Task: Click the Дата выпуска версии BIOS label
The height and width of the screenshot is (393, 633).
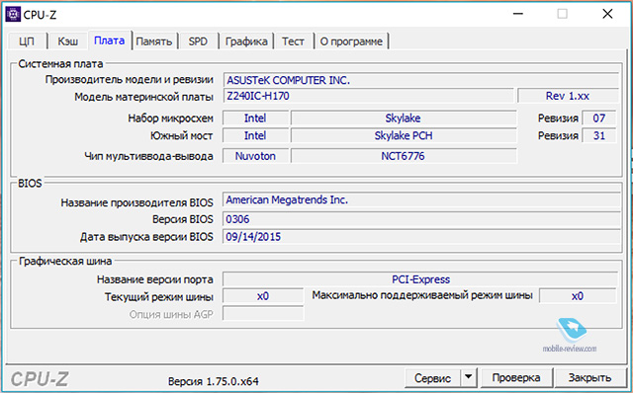Action: (x=146, y=237)
